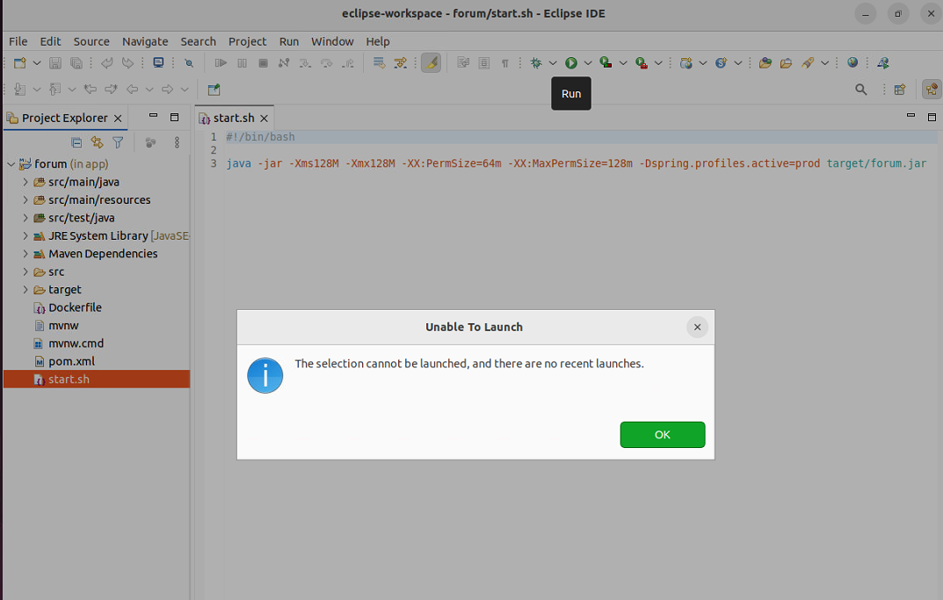
Task: Open the Navigate menu
Action: [145, 41]
